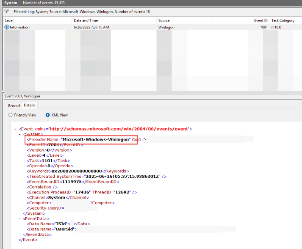Click the Execution ProcessID 17436 line
The image size is (302, 249).
(x=82, y=192)
